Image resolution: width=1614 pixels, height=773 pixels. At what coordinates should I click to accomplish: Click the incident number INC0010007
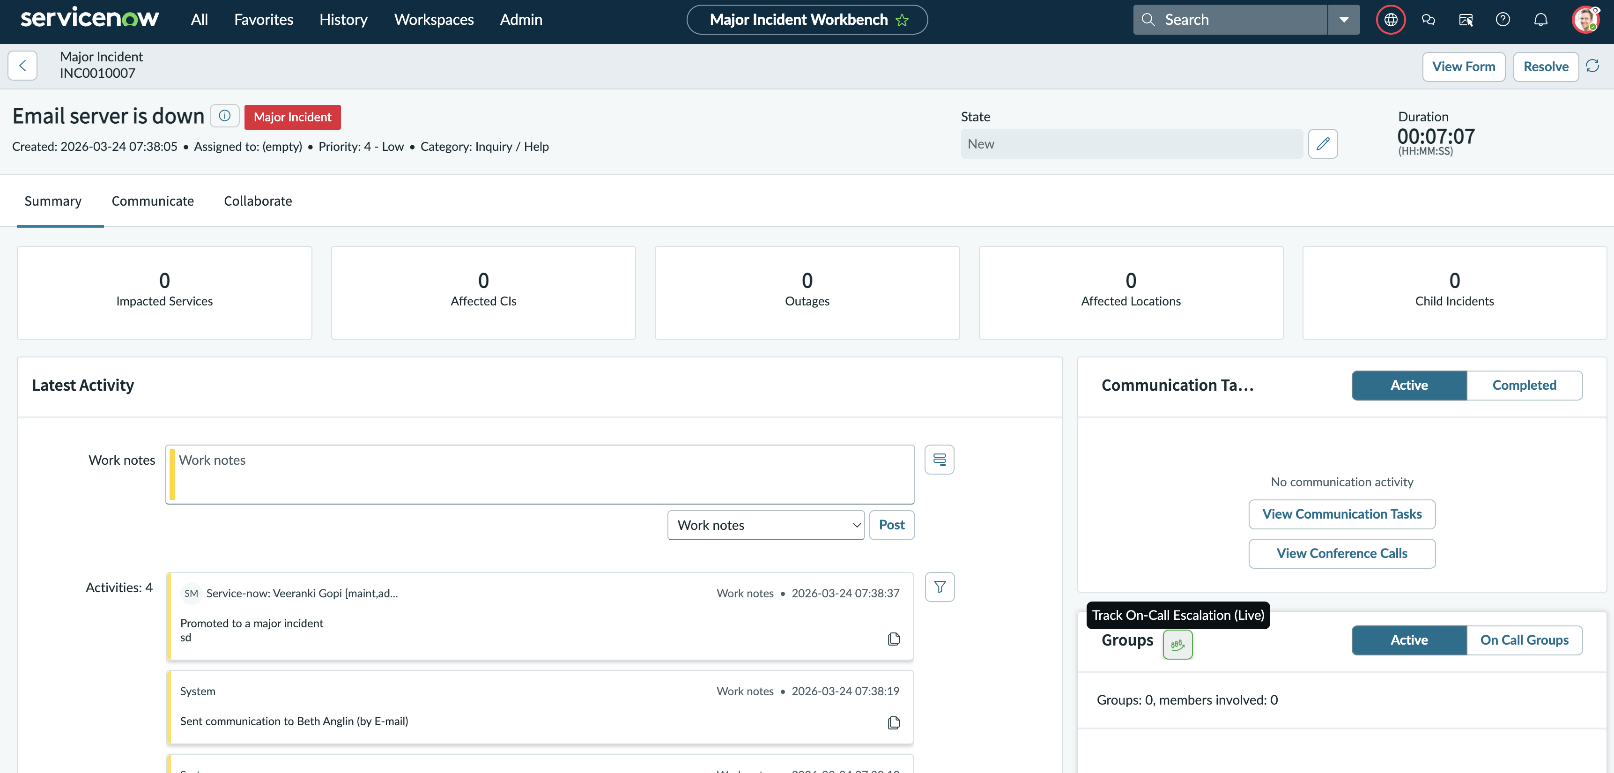click(97, 74)
